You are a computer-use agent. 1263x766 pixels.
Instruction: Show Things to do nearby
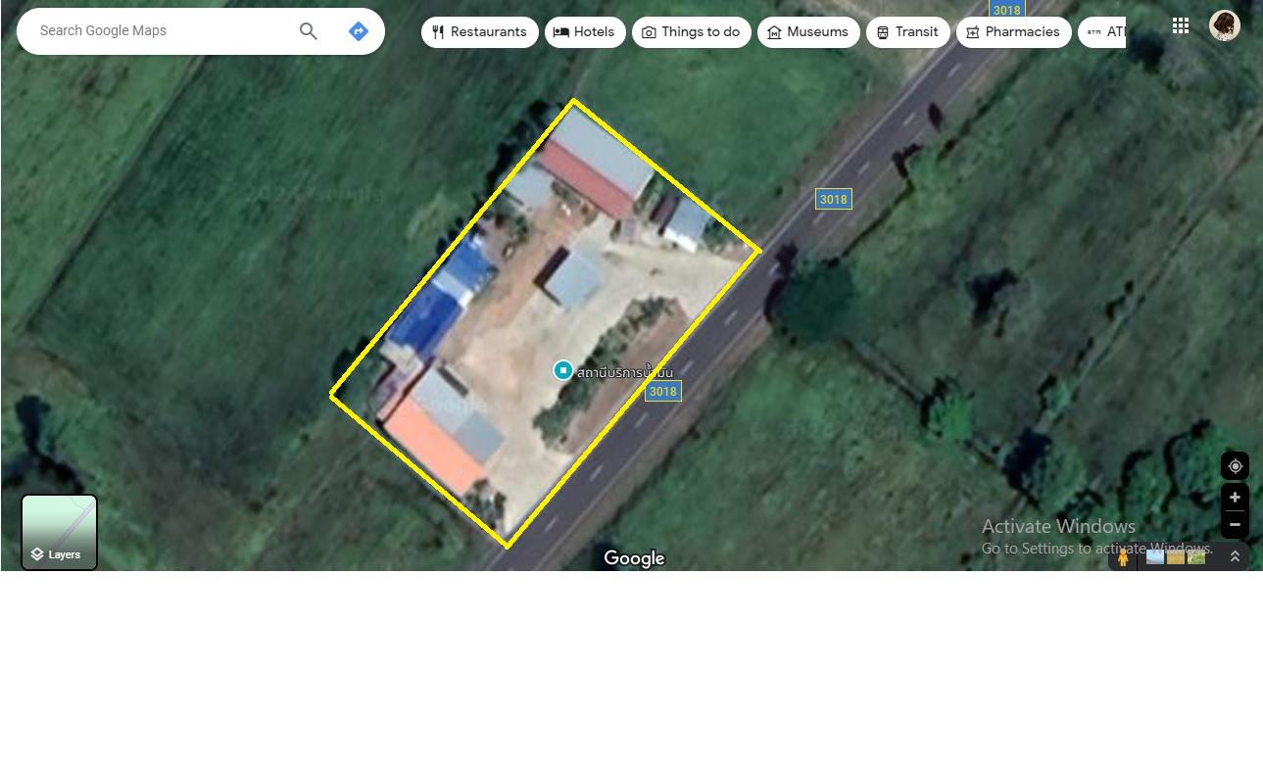tap(692, 32)
